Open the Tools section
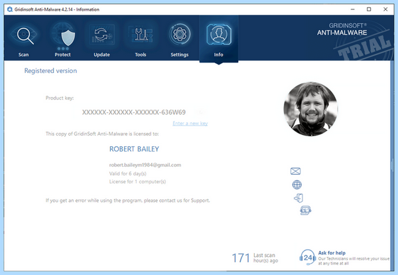This screenshot has width=398, height=275. pos(141,39)
